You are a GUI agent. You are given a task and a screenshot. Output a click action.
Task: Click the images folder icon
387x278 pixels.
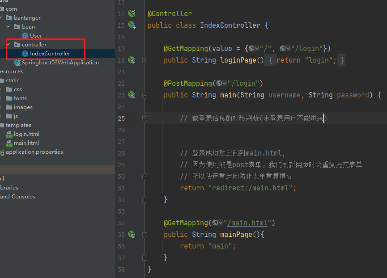[x=9, y=107]
